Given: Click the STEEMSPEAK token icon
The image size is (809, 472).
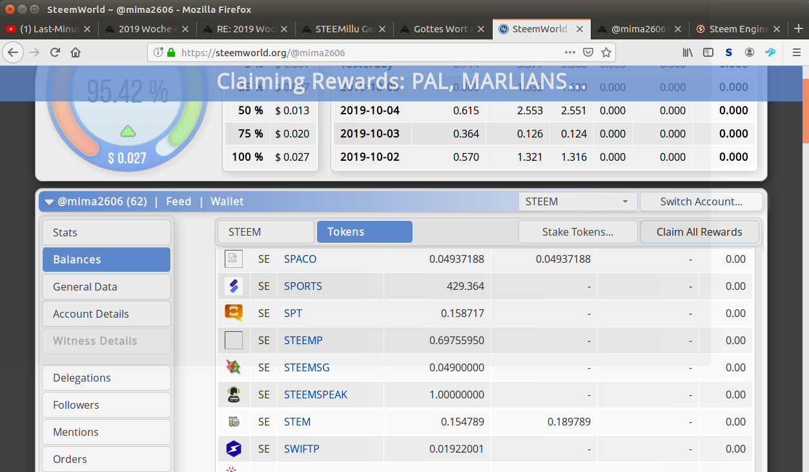Looking at the screenshot, I should pyautogui.click(x=233, y=395).
